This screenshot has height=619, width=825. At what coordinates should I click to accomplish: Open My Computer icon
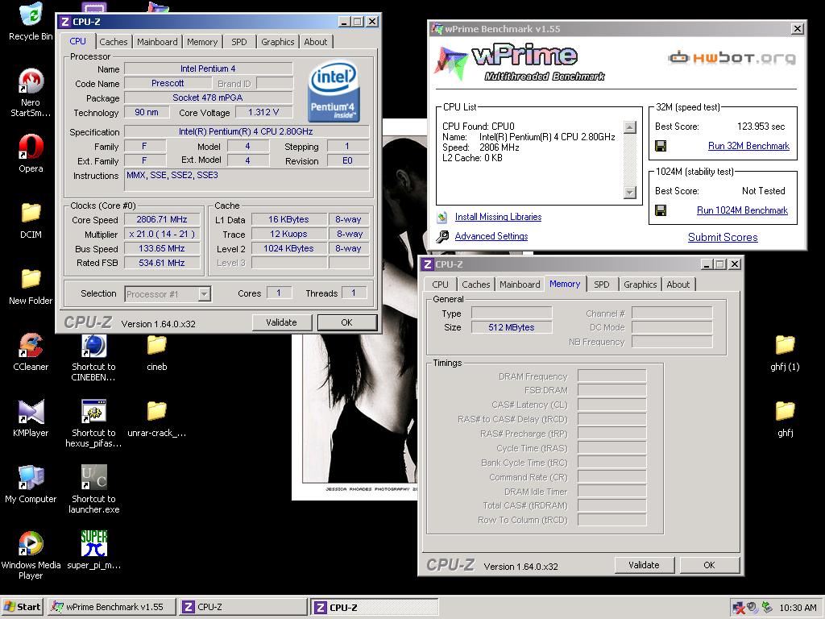(31, 477)
